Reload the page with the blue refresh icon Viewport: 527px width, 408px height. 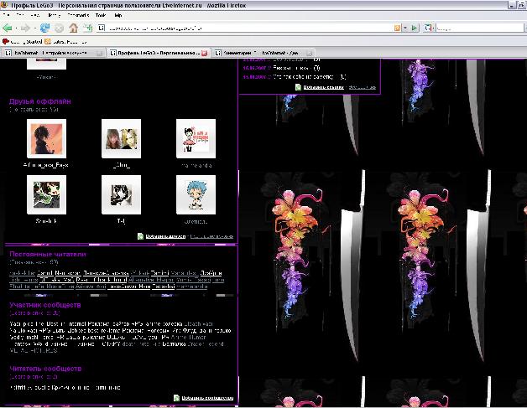point(44,28)
